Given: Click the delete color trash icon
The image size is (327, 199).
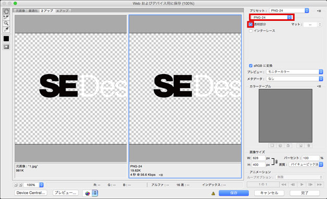Looking at the screenshot, I should point(308,145).
